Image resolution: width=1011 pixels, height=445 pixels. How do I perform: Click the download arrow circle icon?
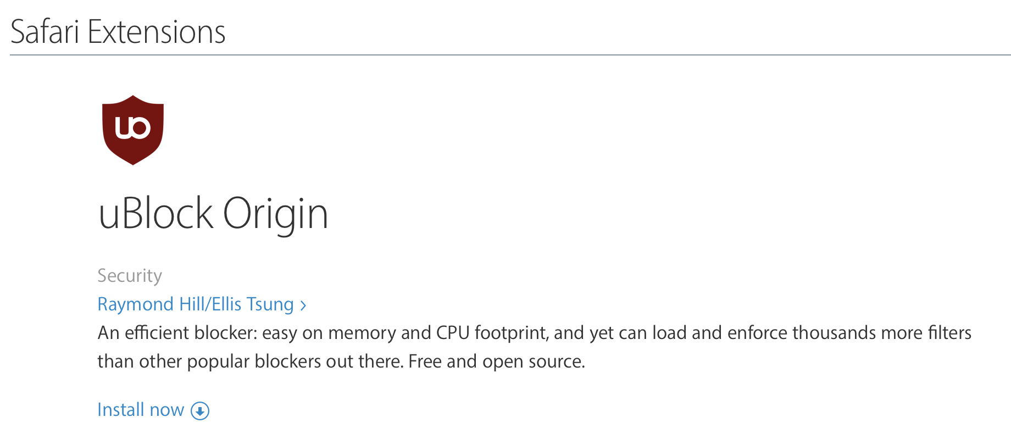pos(200,411)
